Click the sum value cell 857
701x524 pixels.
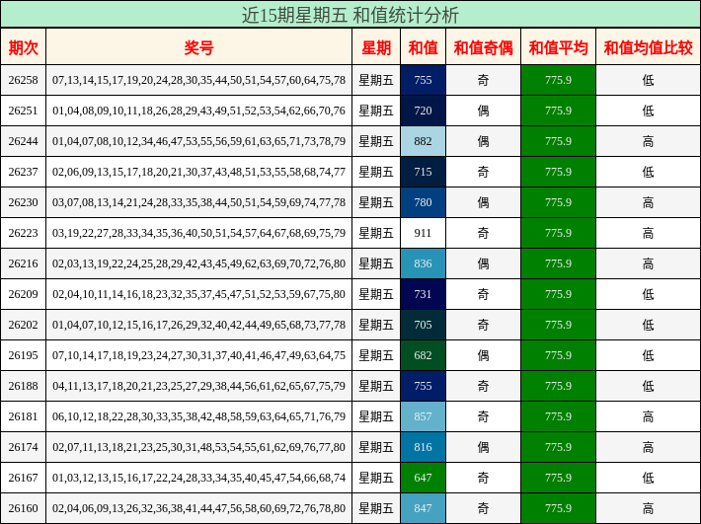pos(423,416)
